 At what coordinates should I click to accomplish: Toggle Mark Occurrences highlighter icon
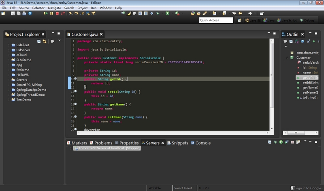[x=129, y=13]
